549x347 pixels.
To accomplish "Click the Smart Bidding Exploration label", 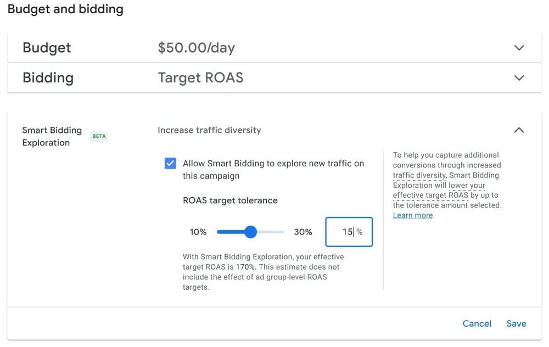I will [x=52, y=136].
